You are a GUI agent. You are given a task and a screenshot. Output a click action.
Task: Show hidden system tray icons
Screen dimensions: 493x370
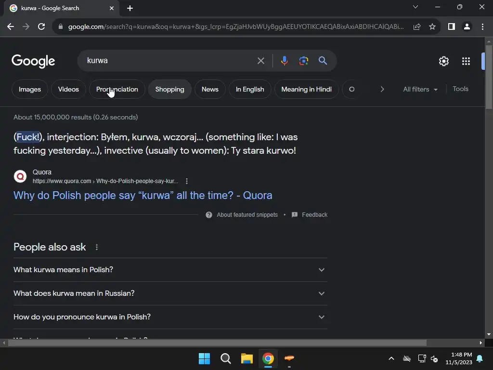coord(391,358)
